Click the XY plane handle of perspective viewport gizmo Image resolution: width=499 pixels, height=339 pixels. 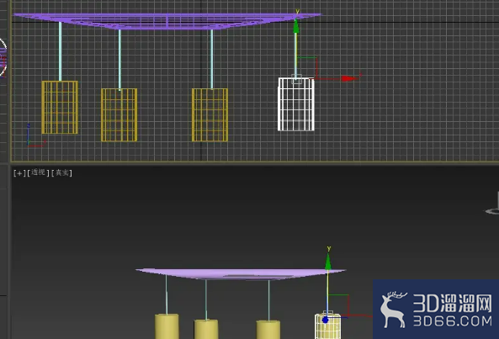coord(338,305)
